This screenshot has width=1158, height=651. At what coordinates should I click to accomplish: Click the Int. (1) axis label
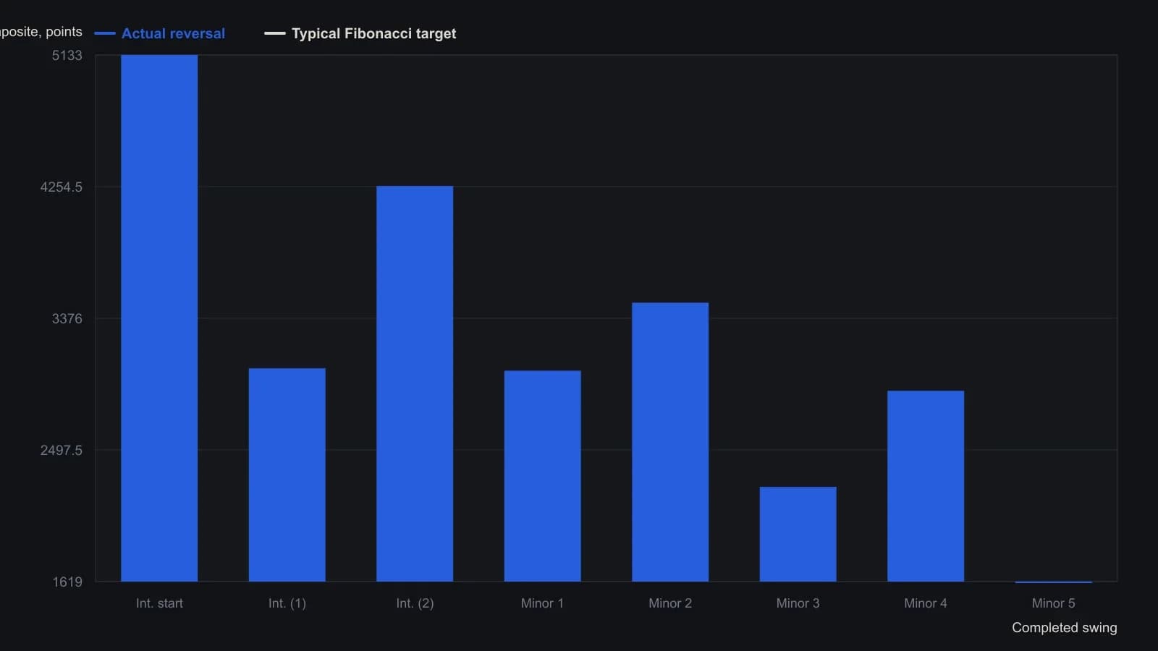coord(287,603)
